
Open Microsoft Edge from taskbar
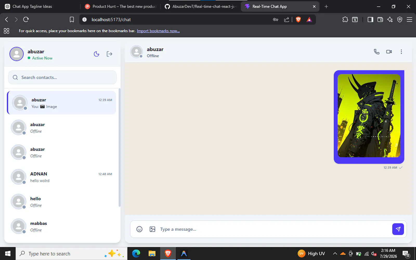click(136, 253)
